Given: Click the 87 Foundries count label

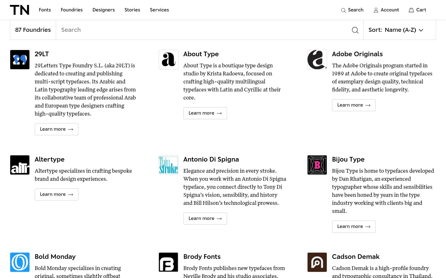Looking at the screenshot, I should point(33,30).
